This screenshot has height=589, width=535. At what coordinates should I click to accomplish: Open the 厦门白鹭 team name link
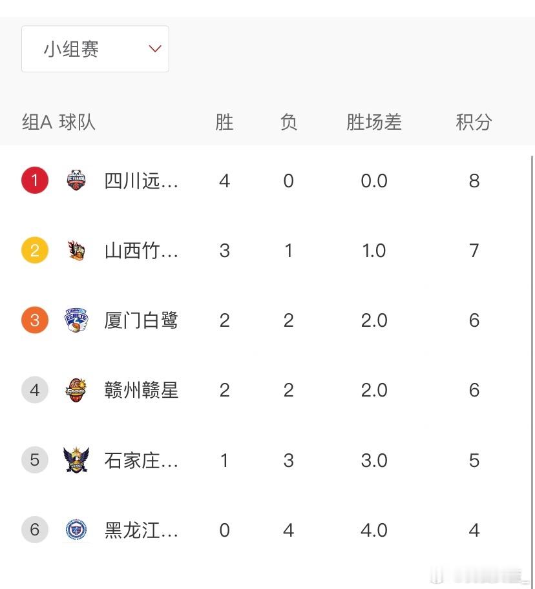coord(141,320)
